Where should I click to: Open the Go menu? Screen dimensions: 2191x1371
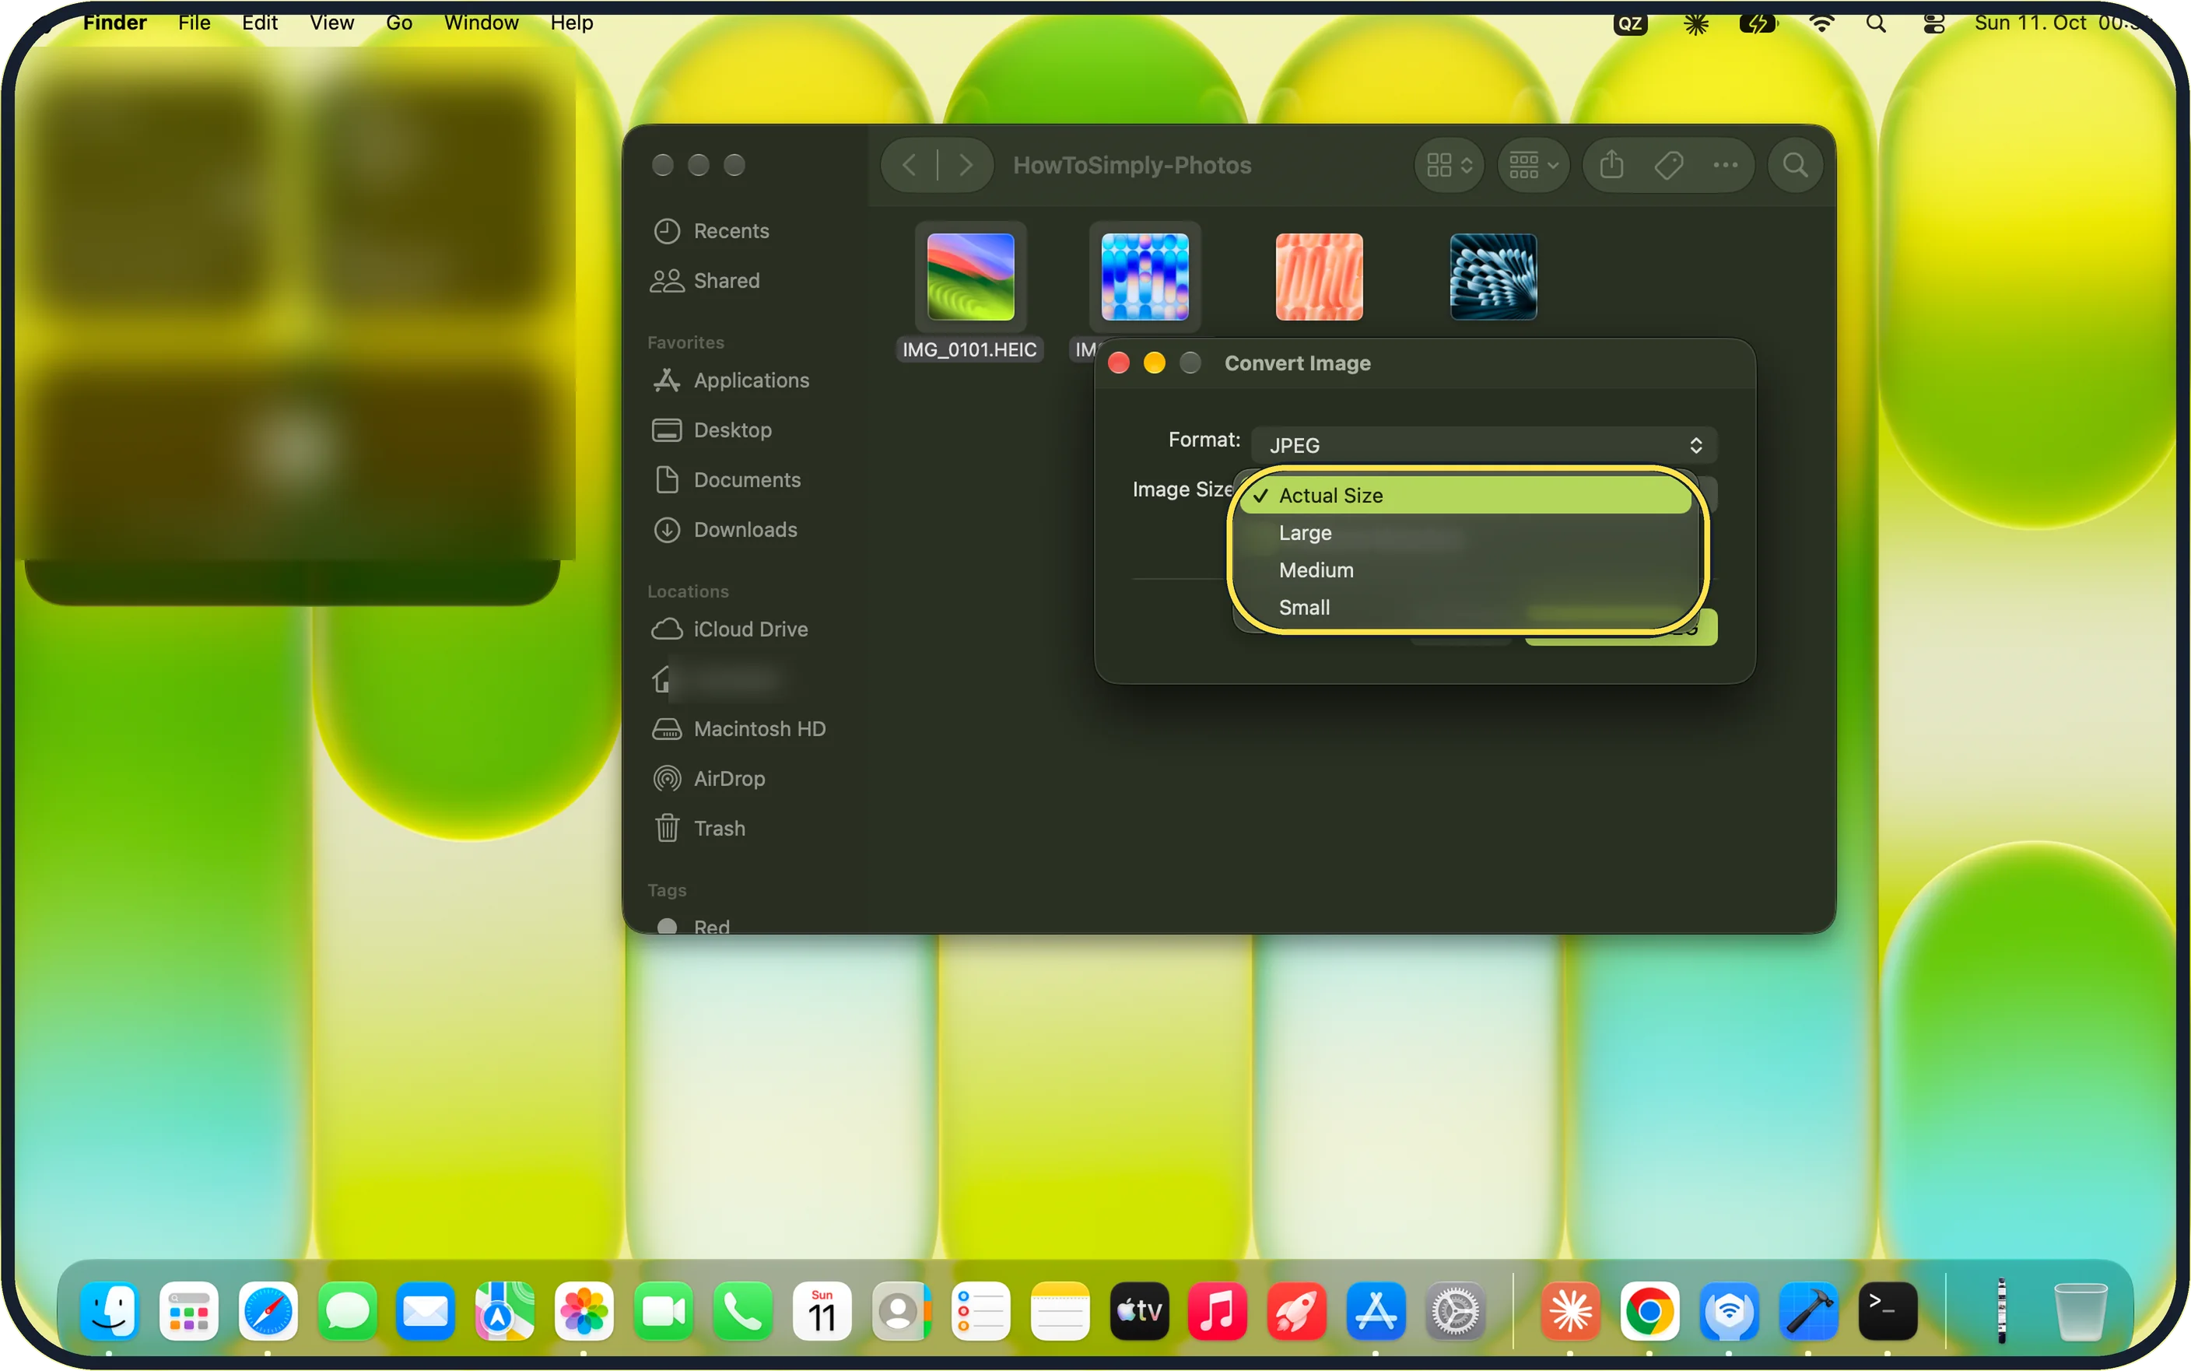click(399, 23)
